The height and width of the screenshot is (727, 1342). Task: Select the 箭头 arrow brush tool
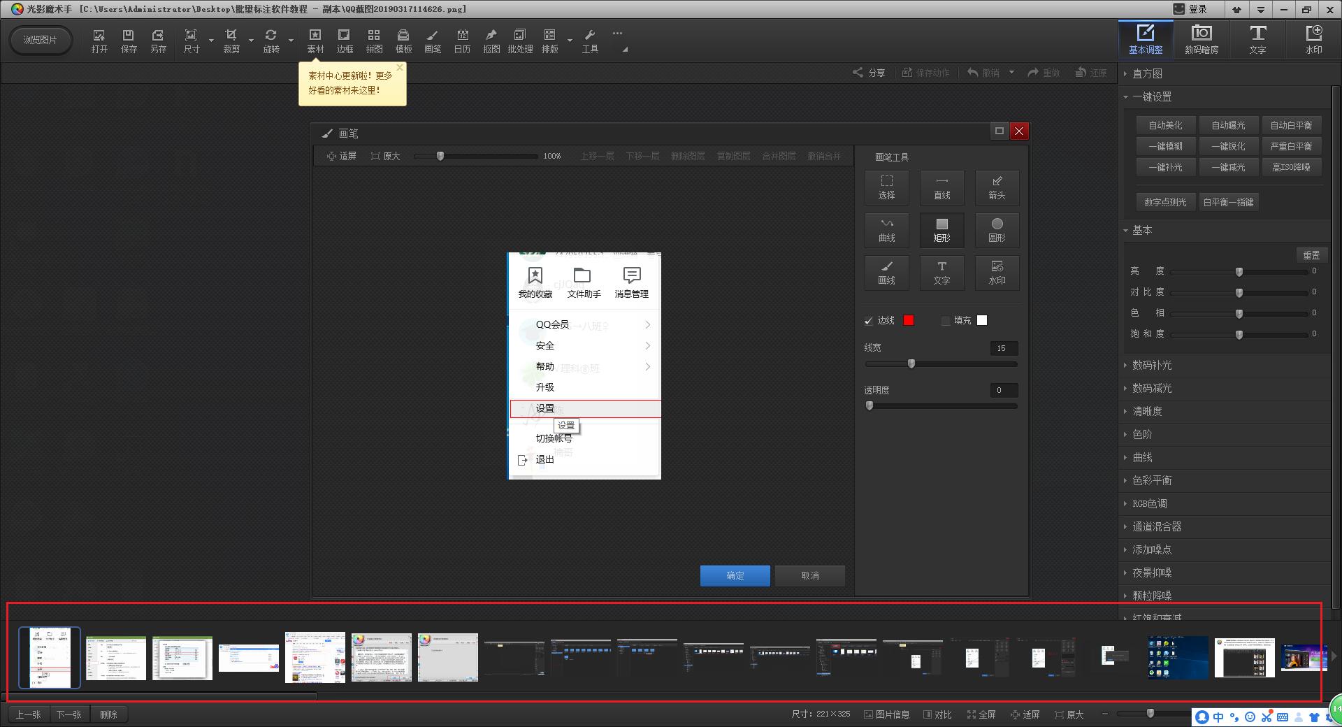(x=997, y=187)
